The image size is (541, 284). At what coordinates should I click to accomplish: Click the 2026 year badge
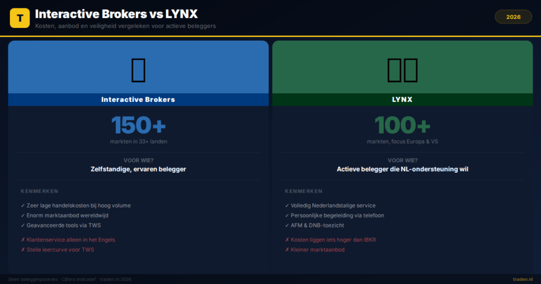[513, 17]
